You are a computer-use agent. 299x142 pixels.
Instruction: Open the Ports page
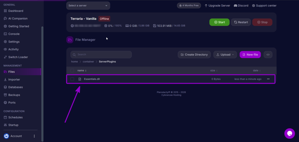coord(10,103)
